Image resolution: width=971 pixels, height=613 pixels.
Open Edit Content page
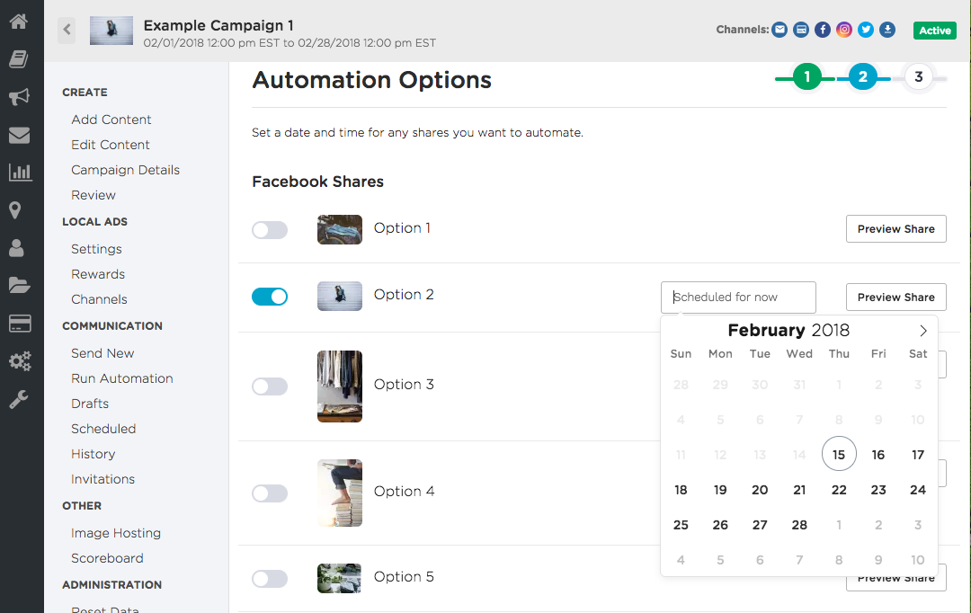(111, 145)
